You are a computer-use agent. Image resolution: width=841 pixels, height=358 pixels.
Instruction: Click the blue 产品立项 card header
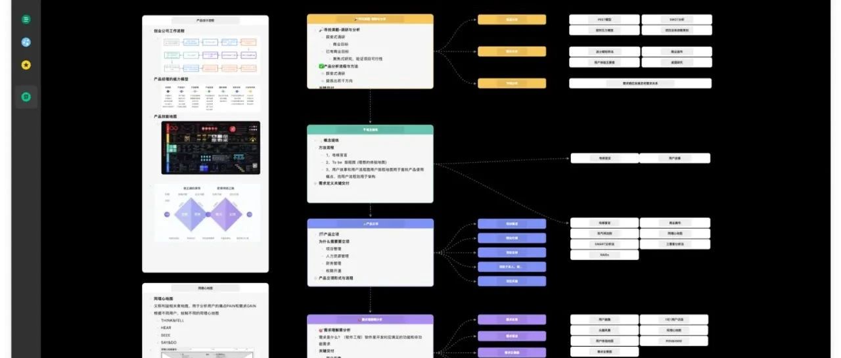[x=370, y=224]
